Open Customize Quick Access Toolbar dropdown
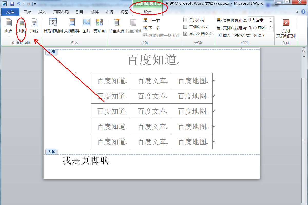The width and height of the screenshot is (308, 205). 35,4
